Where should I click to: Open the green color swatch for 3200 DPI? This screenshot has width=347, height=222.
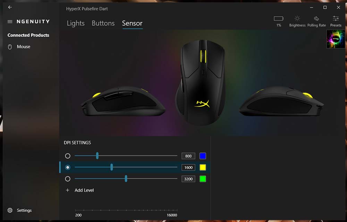[203, 179]
